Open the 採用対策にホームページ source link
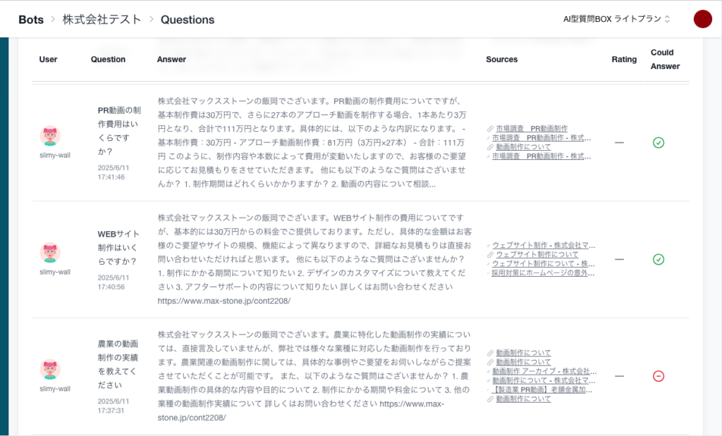The width and height of the screenshot is (722, 436). point(543,273)
